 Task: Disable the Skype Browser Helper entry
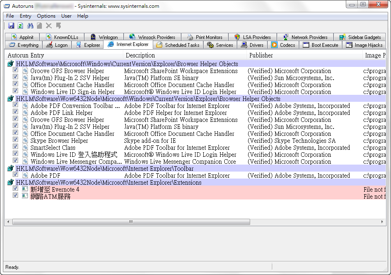[16, 140]
